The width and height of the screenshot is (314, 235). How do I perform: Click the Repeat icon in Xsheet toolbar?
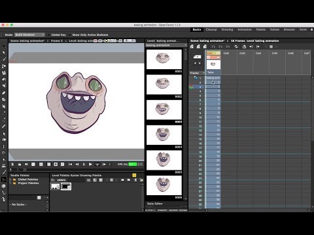coord(236,46)
